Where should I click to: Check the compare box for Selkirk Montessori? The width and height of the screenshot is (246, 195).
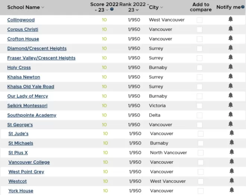199,106
